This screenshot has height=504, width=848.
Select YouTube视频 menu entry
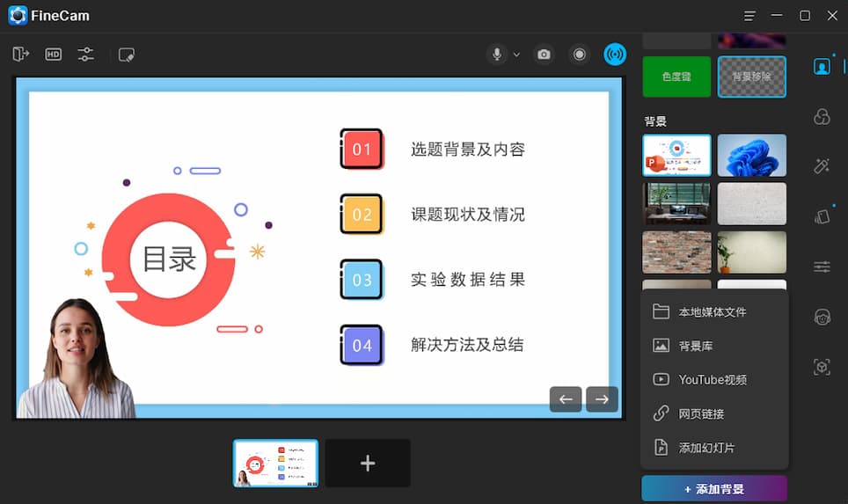click(713, 380)
